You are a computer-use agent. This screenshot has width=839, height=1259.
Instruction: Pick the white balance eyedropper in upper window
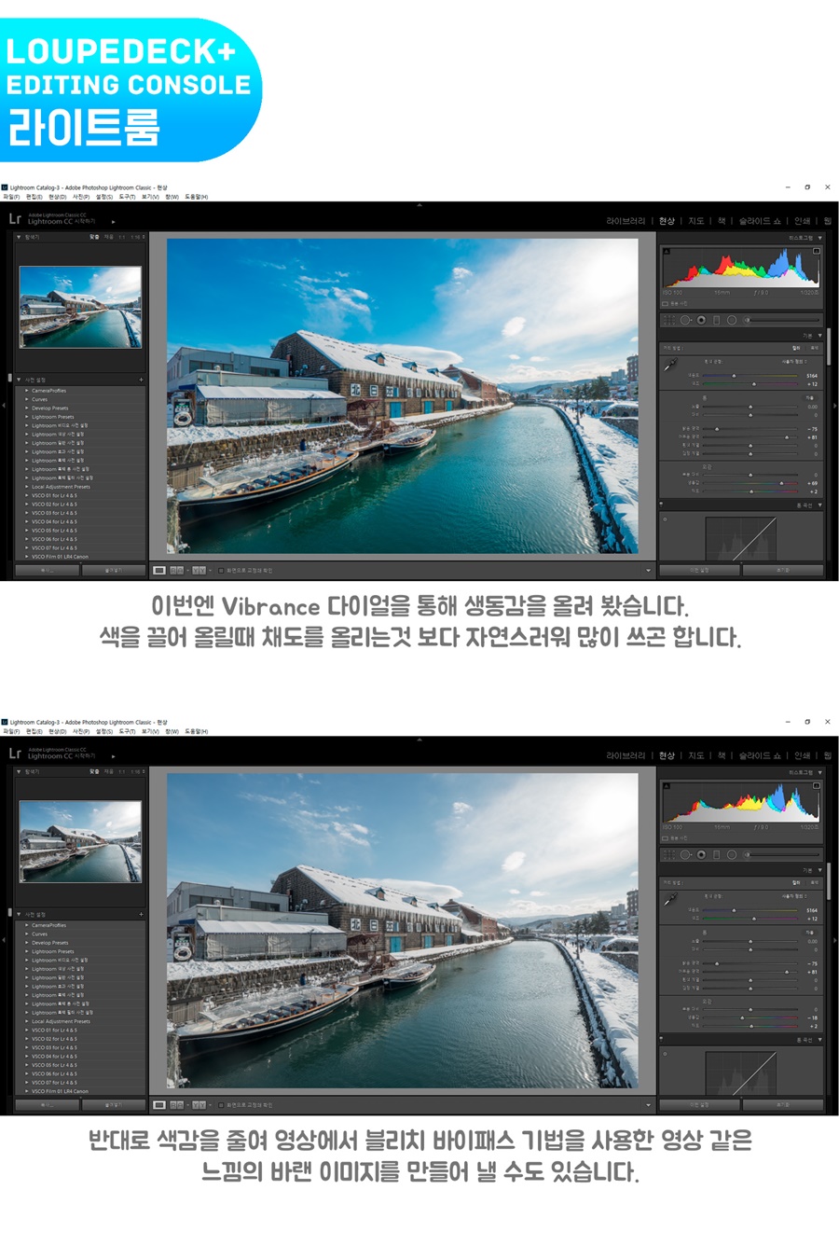coord(670,365)
